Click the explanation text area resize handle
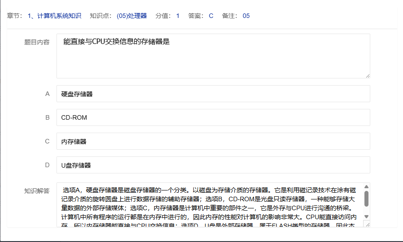The width and height of the screenshot is (403, 242). coord(368,225)
